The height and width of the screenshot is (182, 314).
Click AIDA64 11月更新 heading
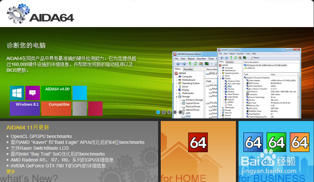(x=28, y=128)
